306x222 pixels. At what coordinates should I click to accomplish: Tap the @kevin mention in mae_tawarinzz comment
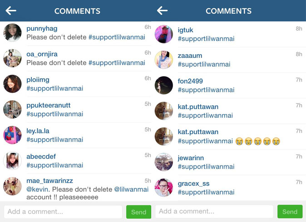(x=38, y=189)
